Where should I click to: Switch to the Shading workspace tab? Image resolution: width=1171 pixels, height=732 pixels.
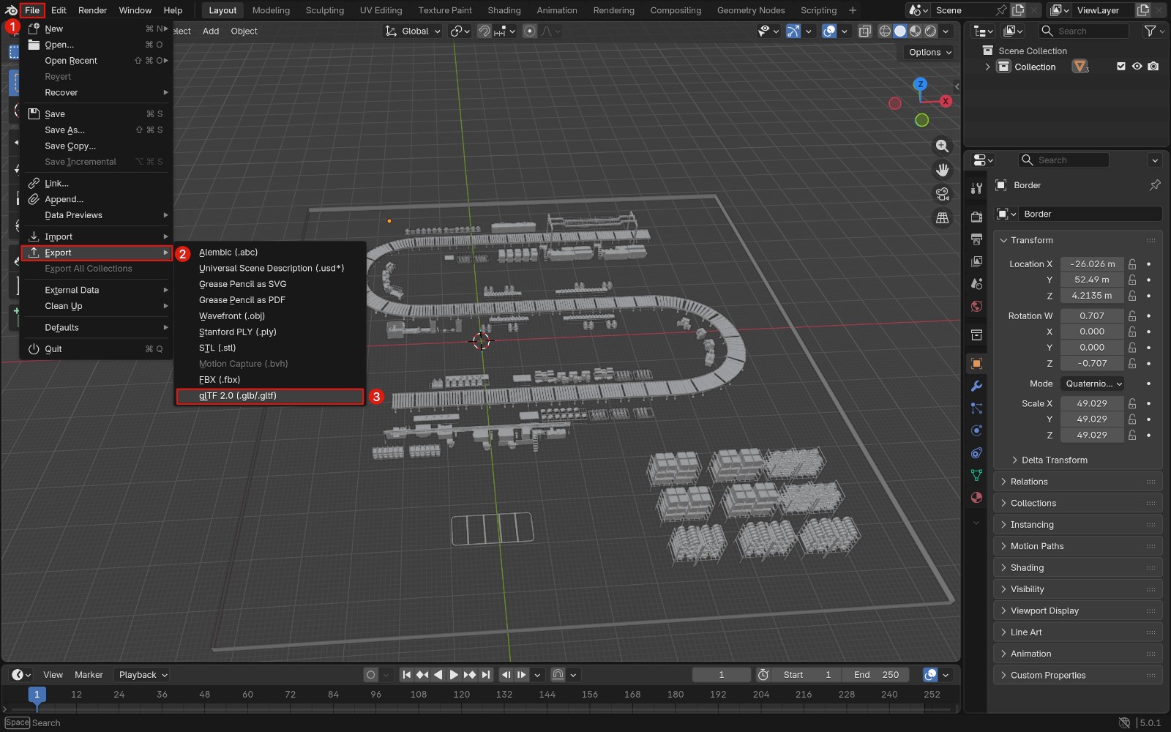pyautogui.click(x=504, y=10)
